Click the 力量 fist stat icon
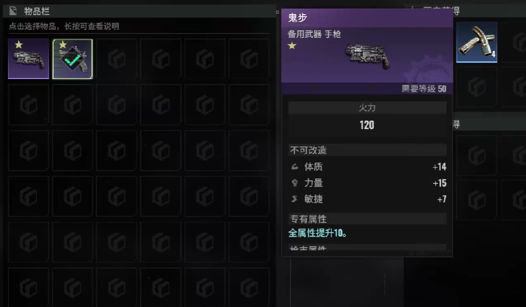This screenshot has height=307, width=526. 295,182
